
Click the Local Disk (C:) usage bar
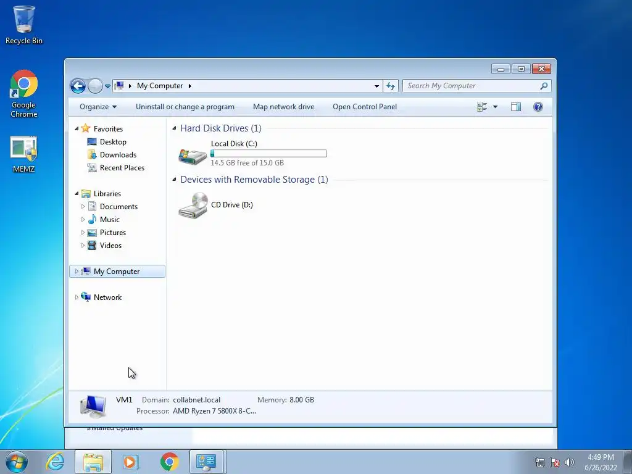[x=268, y=154]
